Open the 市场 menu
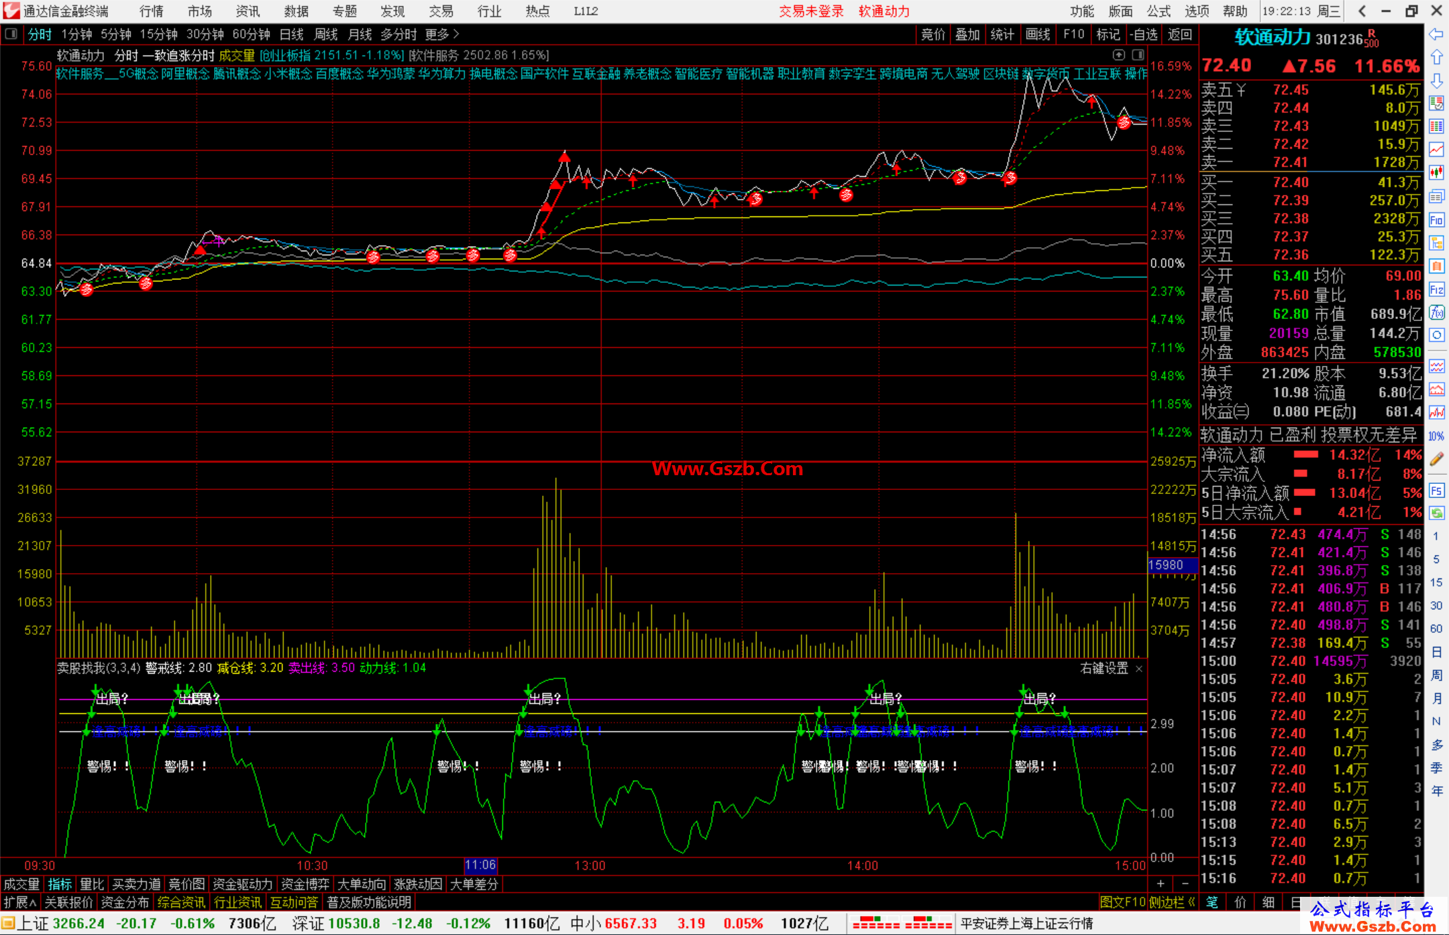Viewport: 1449px width, 935px height. click(x=200, y=11)
